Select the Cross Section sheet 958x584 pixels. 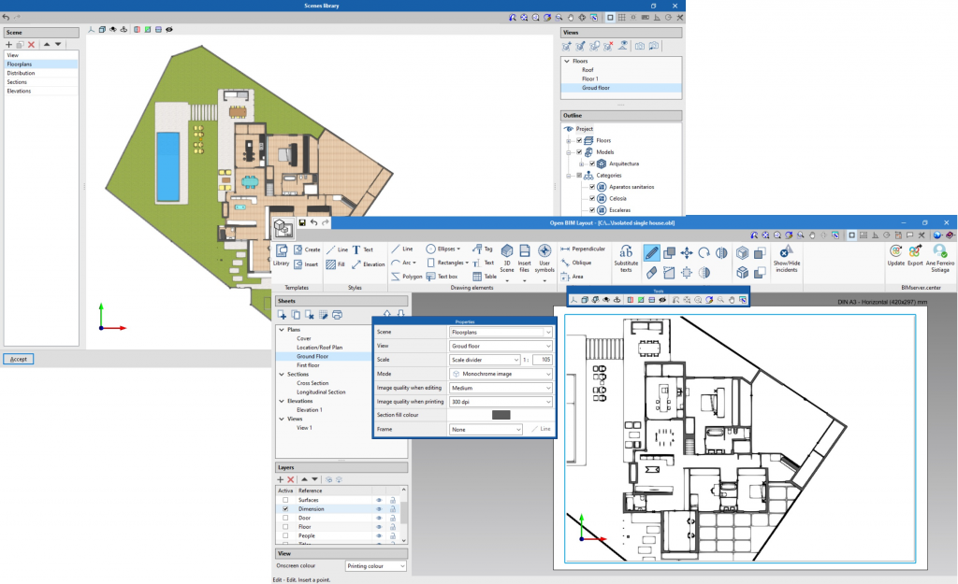(x=312, y=383)
